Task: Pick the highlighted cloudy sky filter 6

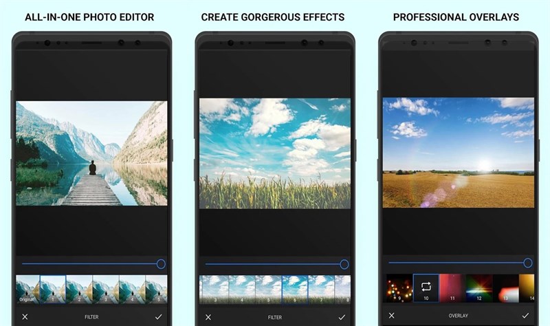Action: point(295,290)
